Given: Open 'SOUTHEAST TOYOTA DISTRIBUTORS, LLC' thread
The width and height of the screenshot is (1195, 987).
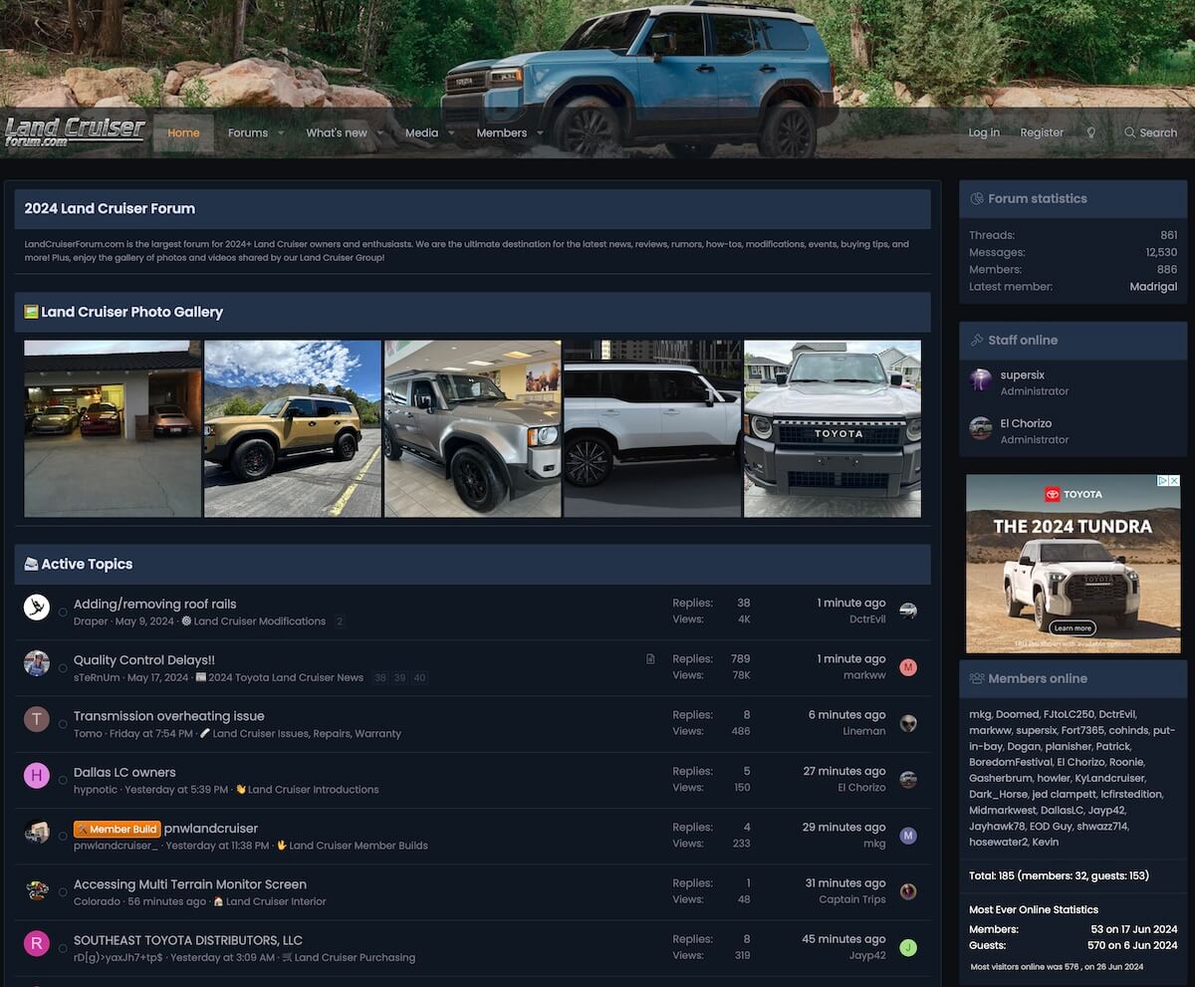Looking at the screenshot, I should (x=188, y=939).
